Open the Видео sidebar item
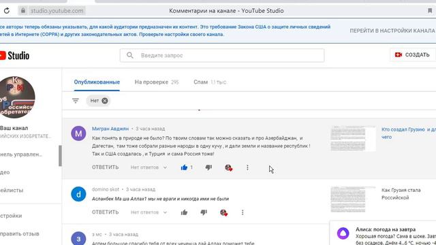The width and height of the screenshot is (436, 245). [5, 172]
